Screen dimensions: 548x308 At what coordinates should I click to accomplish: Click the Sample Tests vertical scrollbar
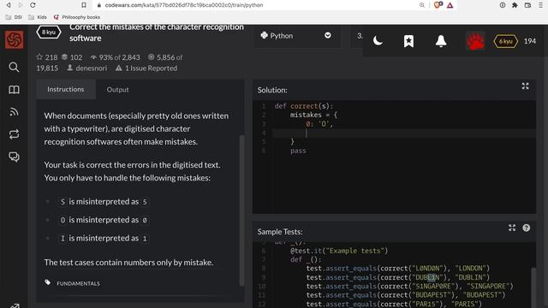point(533,287)
